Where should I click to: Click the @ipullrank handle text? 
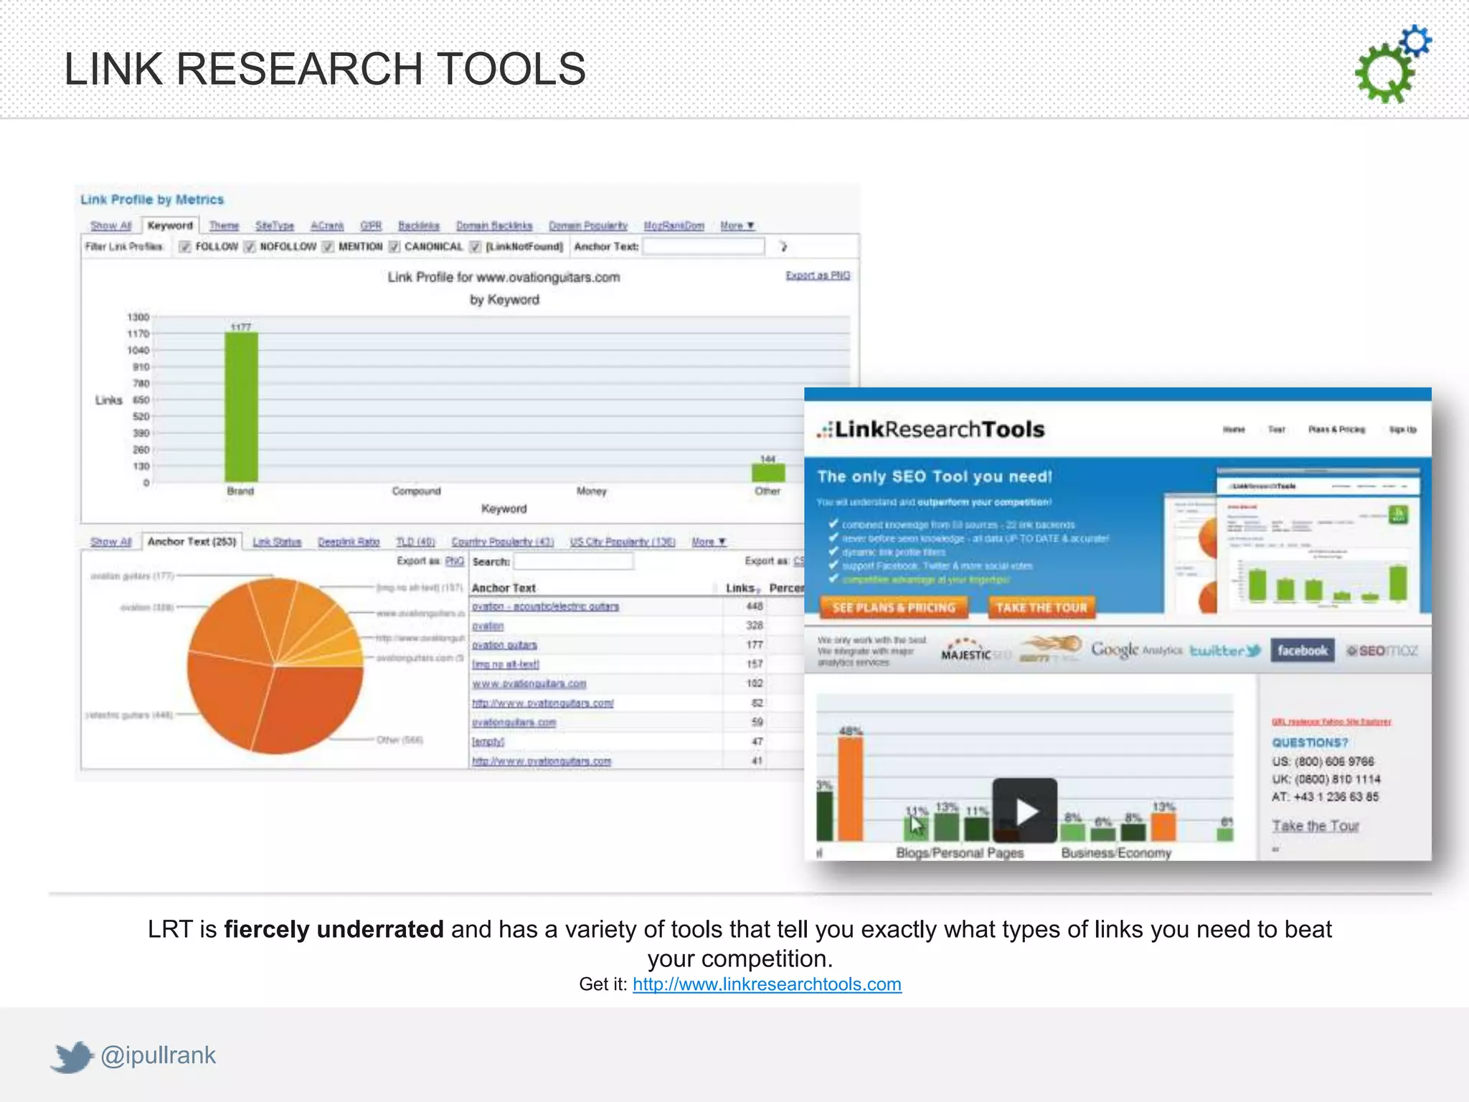click(x=158, y=1055)
